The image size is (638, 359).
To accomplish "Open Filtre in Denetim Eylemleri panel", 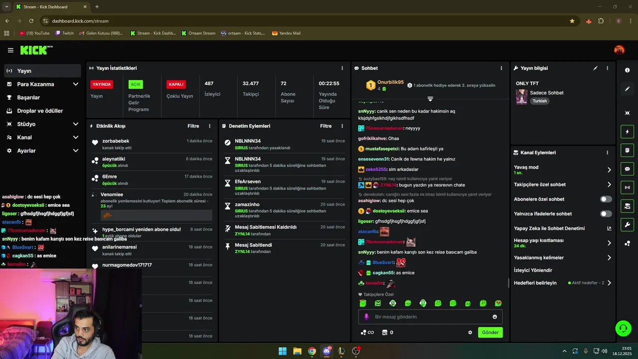I will [x=326, y=126].
